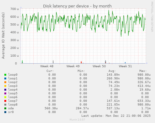Screen dimensions: 155x123
Task: Click the loop2 orange legend swatch
Action: tap(5, 82)
